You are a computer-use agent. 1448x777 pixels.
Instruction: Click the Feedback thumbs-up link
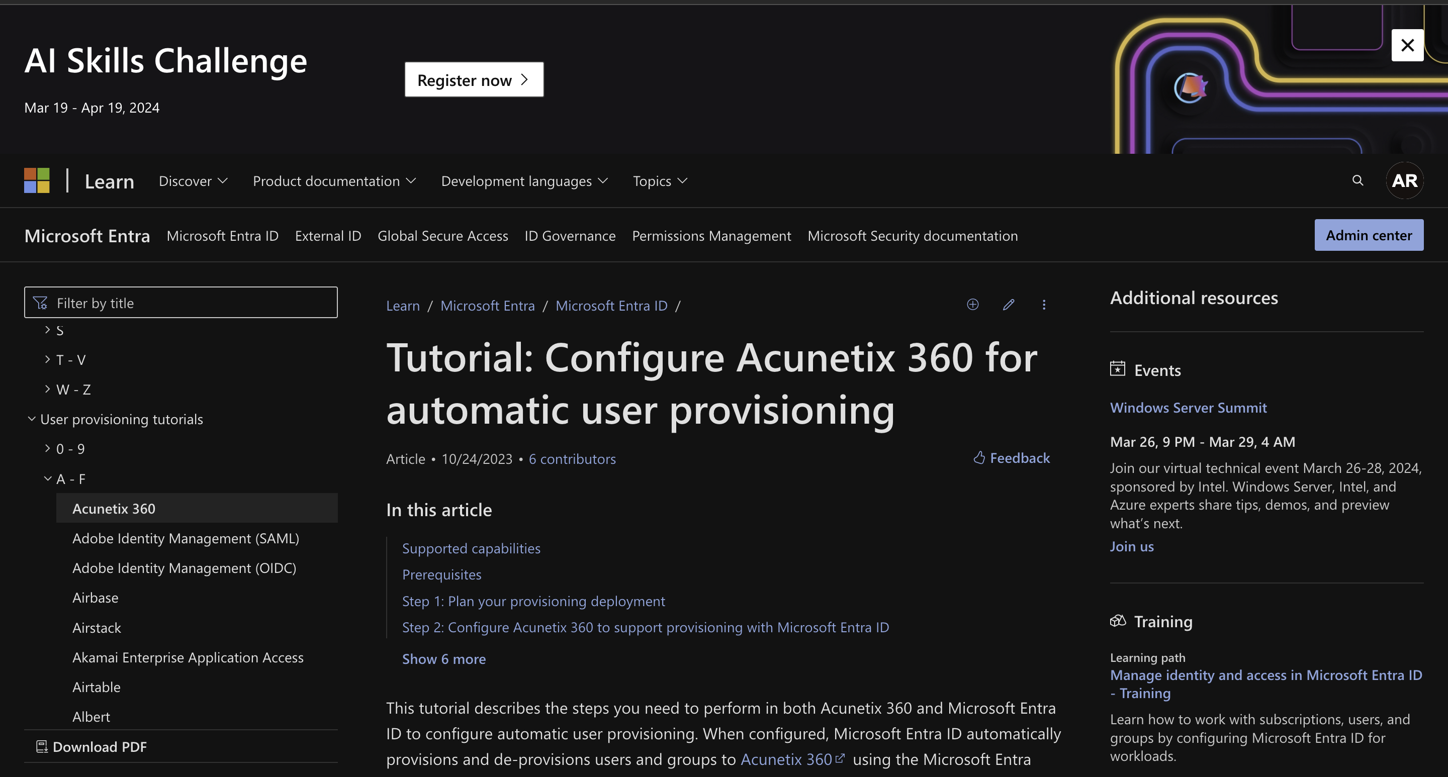point(1011,458)
